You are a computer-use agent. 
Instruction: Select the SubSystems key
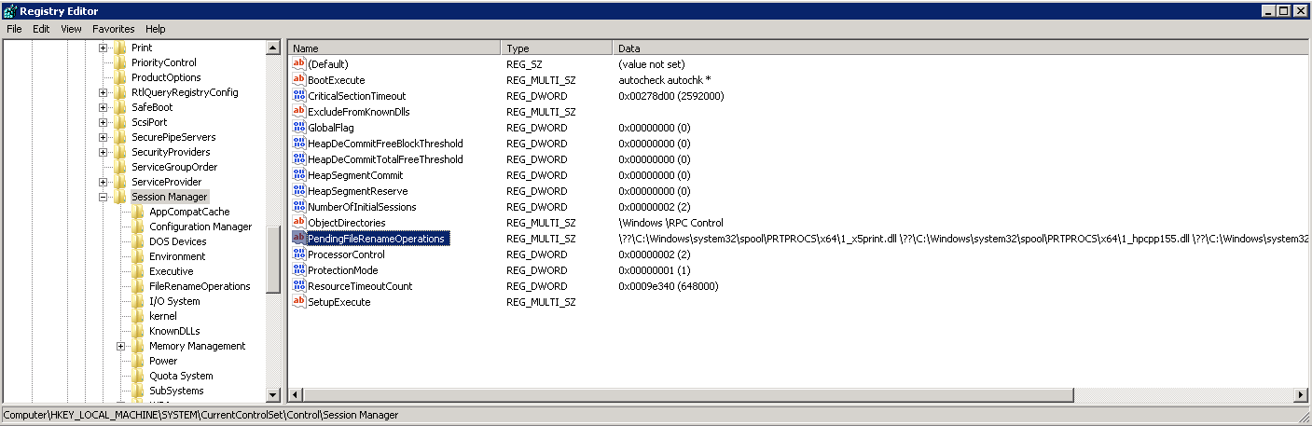click(176, 391)
